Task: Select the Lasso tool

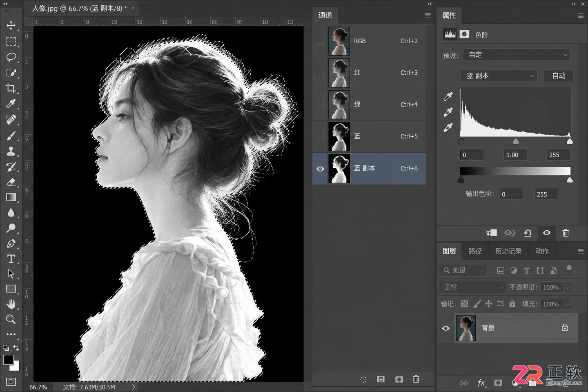Action: click(x=11, y=57)
